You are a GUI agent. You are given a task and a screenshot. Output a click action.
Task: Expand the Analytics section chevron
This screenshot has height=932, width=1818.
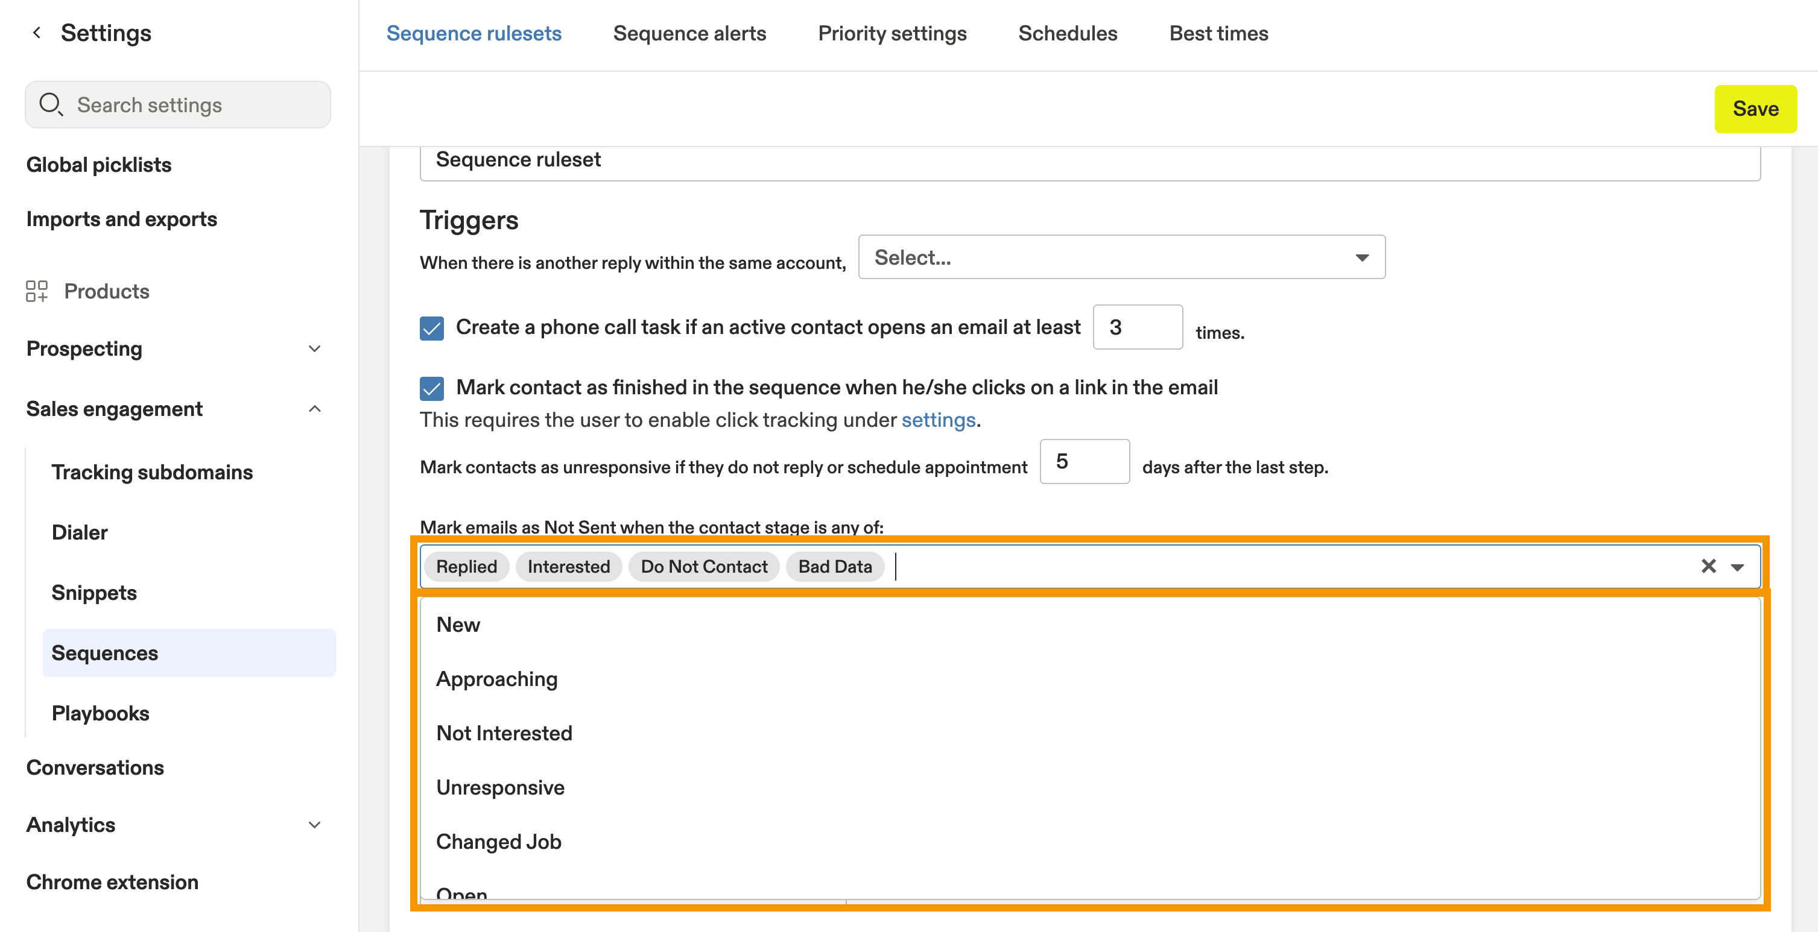tap(315, 825)
